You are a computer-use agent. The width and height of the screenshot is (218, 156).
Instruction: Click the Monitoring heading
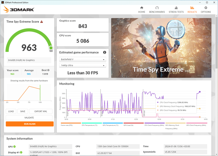67,84
